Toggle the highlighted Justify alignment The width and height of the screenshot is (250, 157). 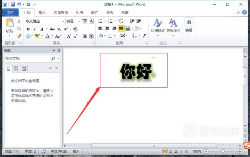121,28
